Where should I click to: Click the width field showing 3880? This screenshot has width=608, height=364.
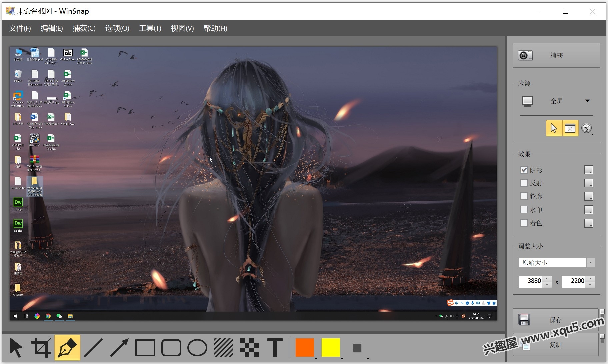coord(531,281)
